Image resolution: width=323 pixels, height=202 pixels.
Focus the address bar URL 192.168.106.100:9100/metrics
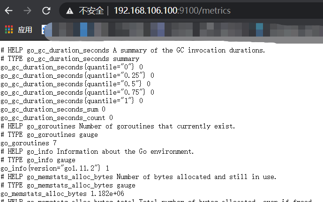[172, 10]
